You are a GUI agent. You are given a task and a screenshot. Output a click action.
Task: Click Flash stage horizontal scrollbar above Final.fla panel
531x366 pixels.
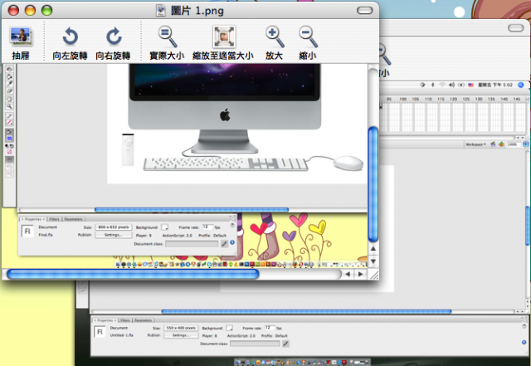click(192, 210)
